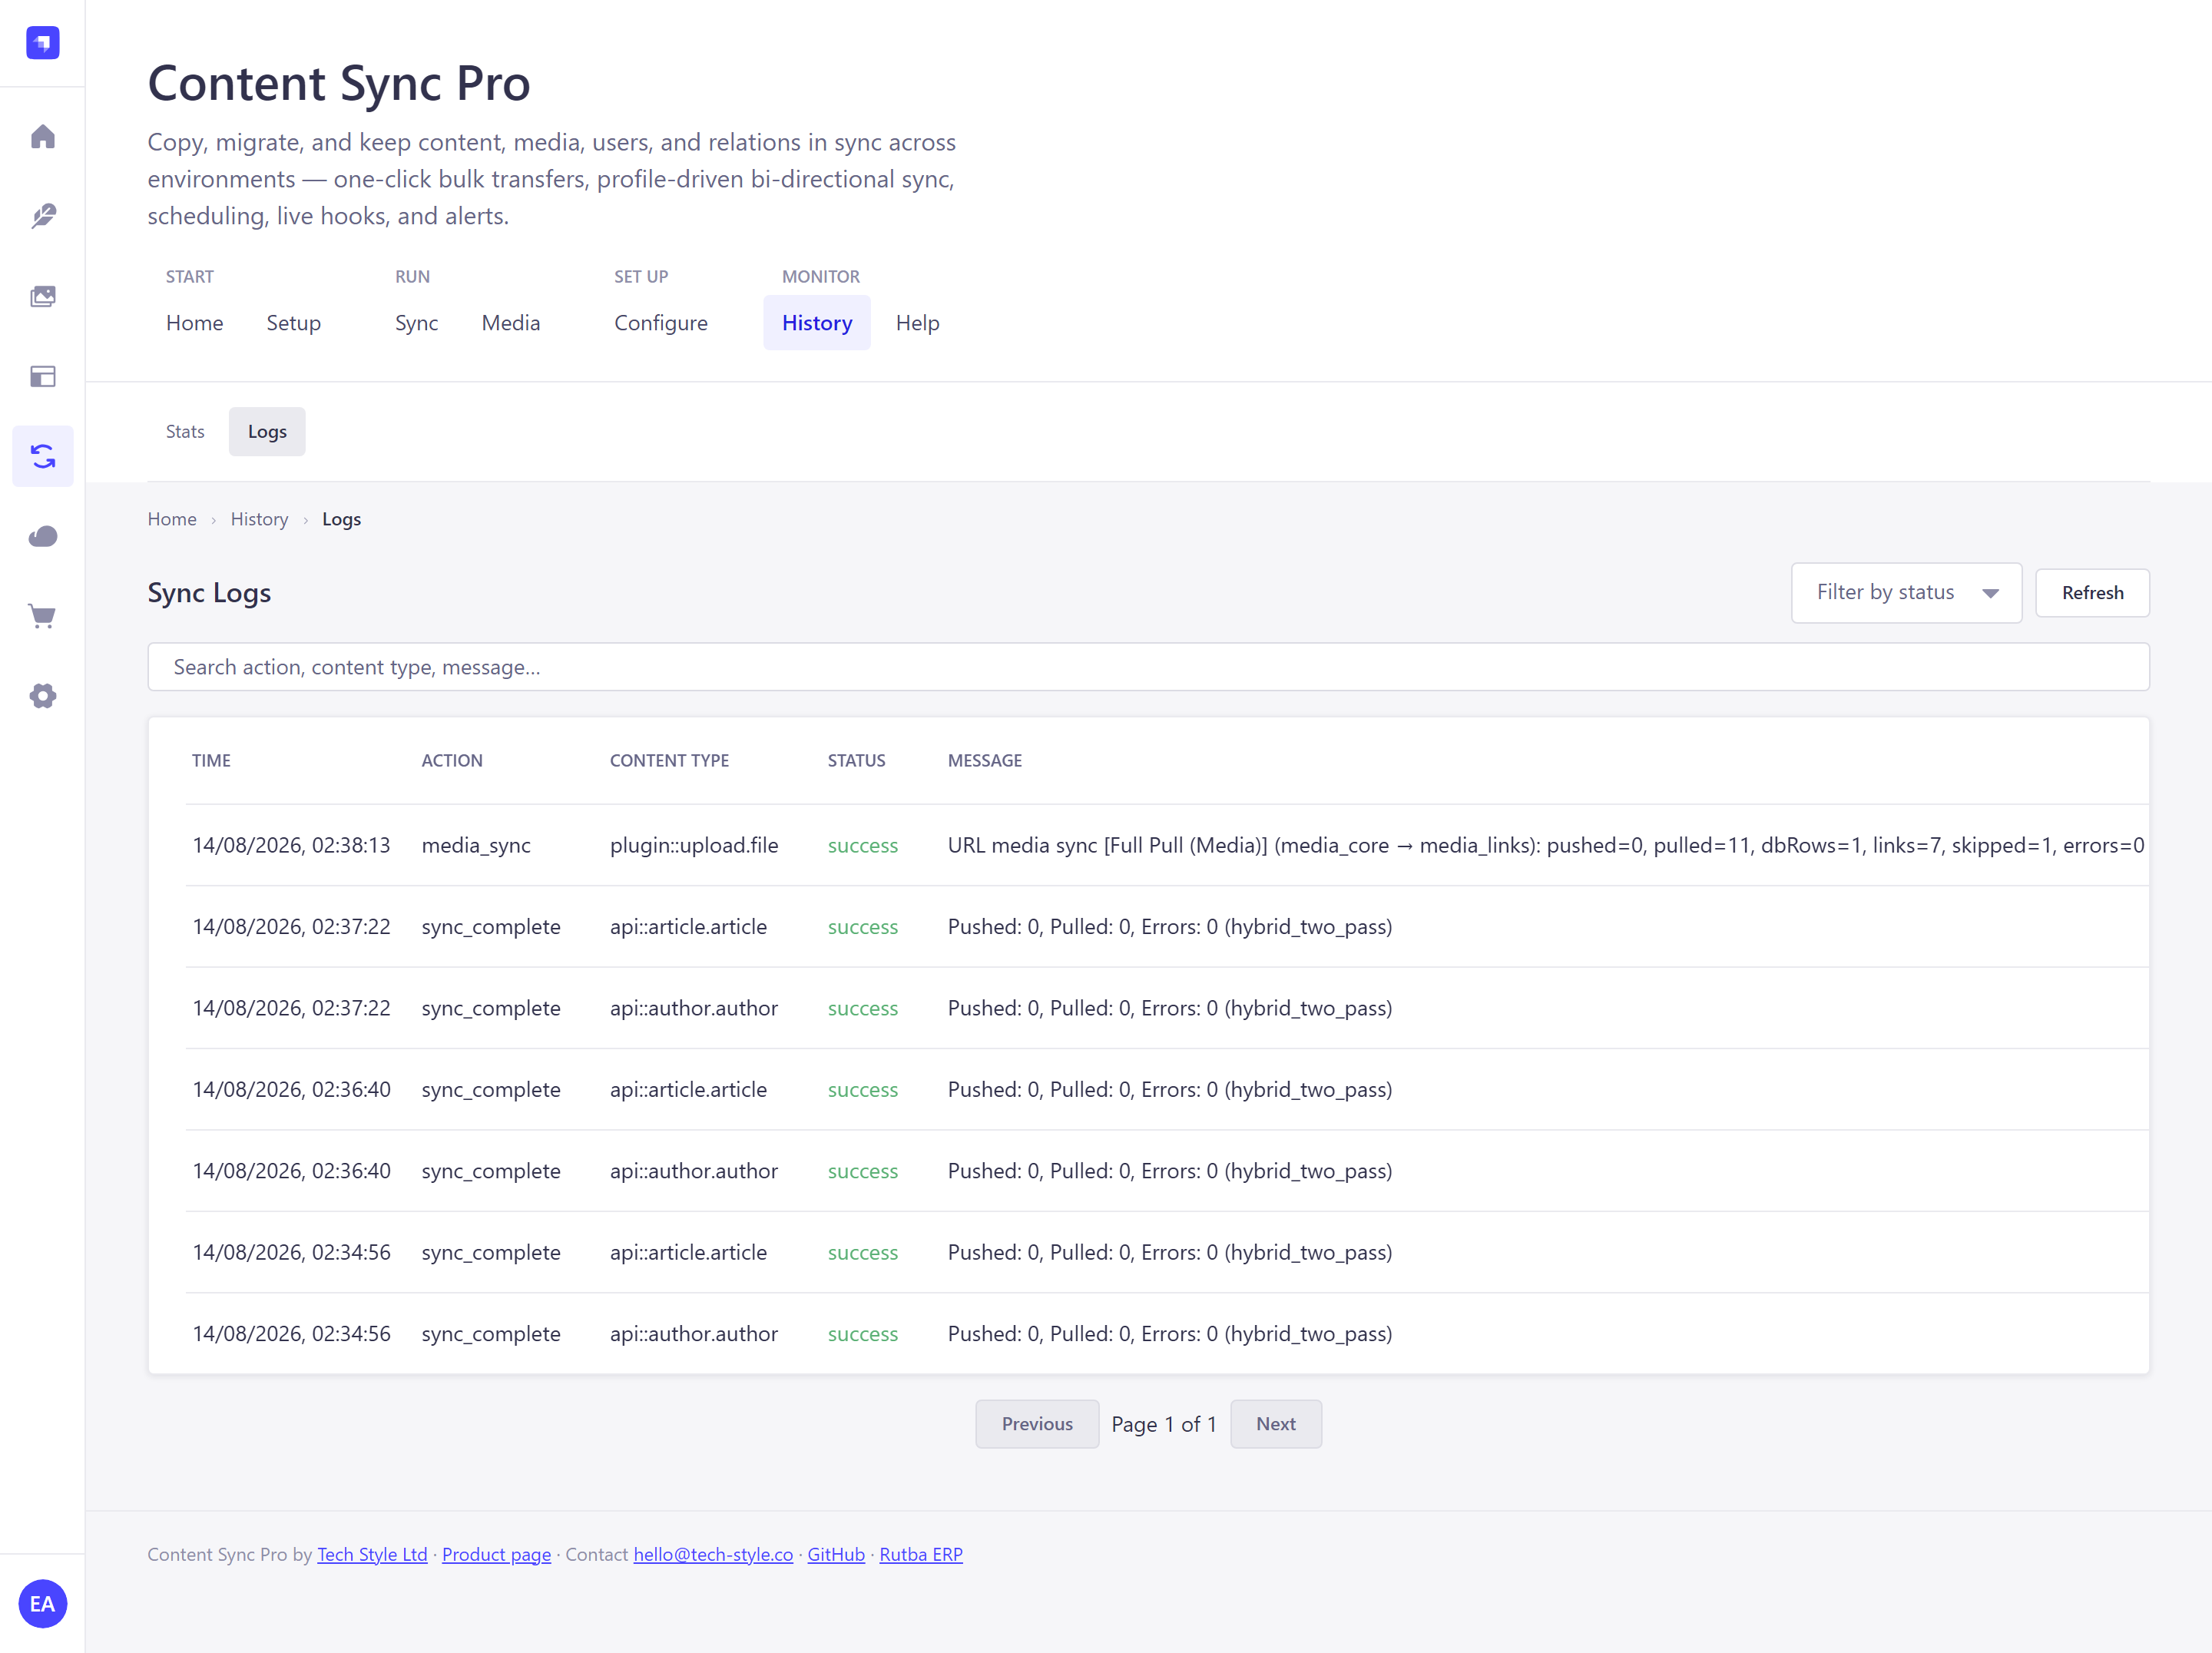Click the hello@tech-style.co email link
2212x1653 pixels.
point(713,1555)
